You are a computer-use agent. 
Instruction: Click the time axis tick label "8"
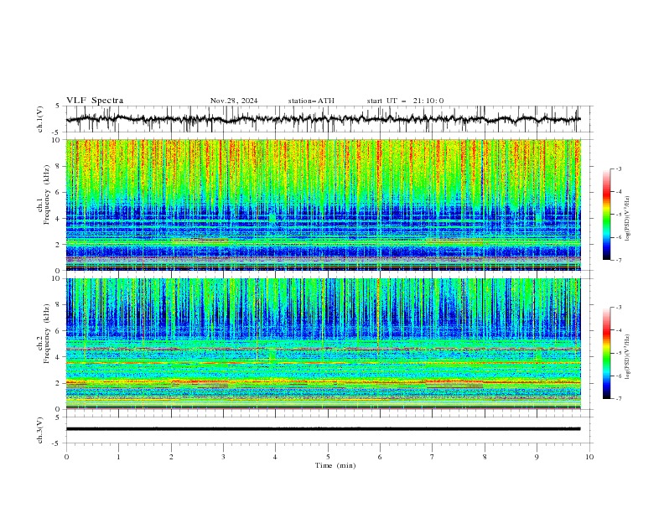point(485,457)
